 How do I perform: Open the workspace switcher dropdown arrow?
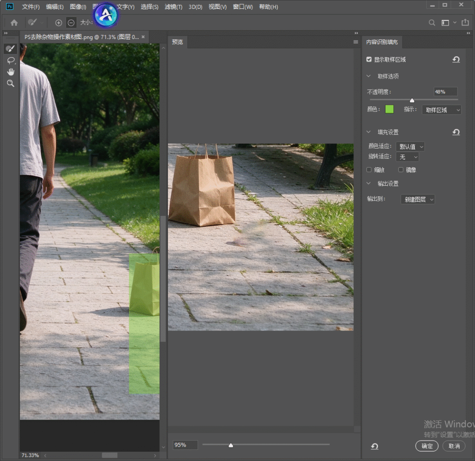point(455,22)
